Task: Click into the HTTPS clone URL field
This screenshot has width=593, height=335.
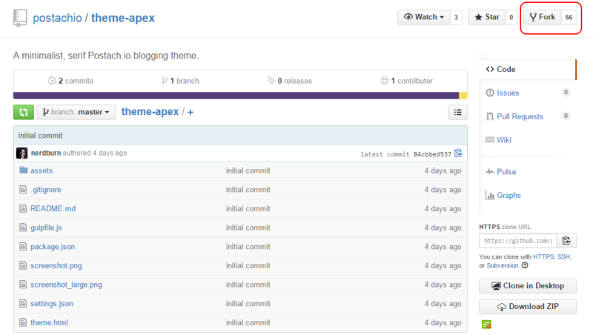Action: click(x=517, y=240)
